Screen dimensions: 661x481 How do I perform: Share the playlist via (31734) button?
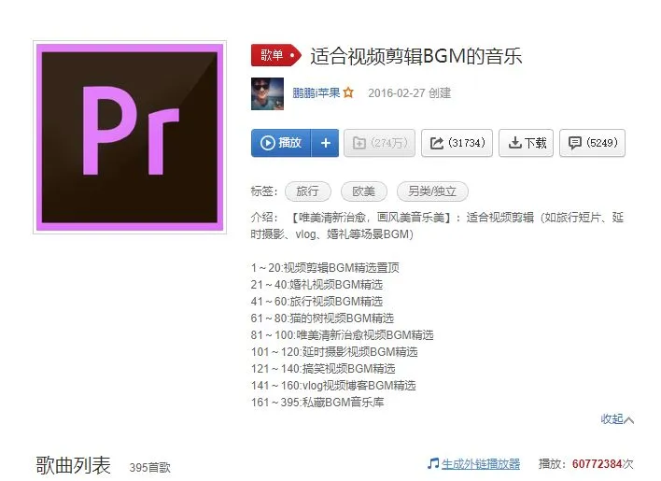click(457, 143)
